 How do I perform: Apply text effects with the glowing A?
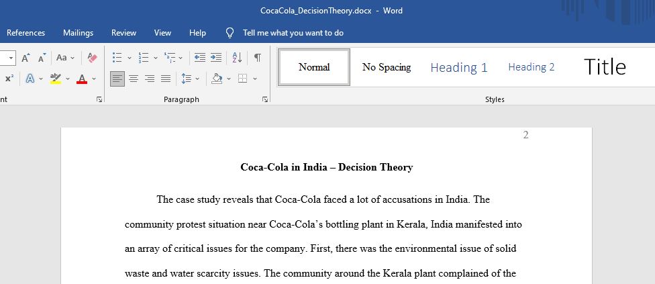(30, 79)
